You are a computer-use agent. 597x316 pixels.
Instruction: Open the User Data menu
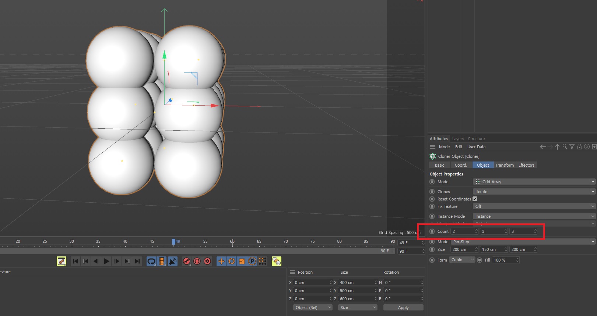click(x=476, y=147)
